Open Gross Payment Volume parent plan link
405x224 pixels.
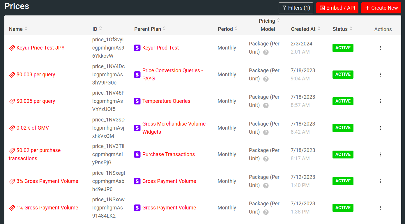click(169, 181)
